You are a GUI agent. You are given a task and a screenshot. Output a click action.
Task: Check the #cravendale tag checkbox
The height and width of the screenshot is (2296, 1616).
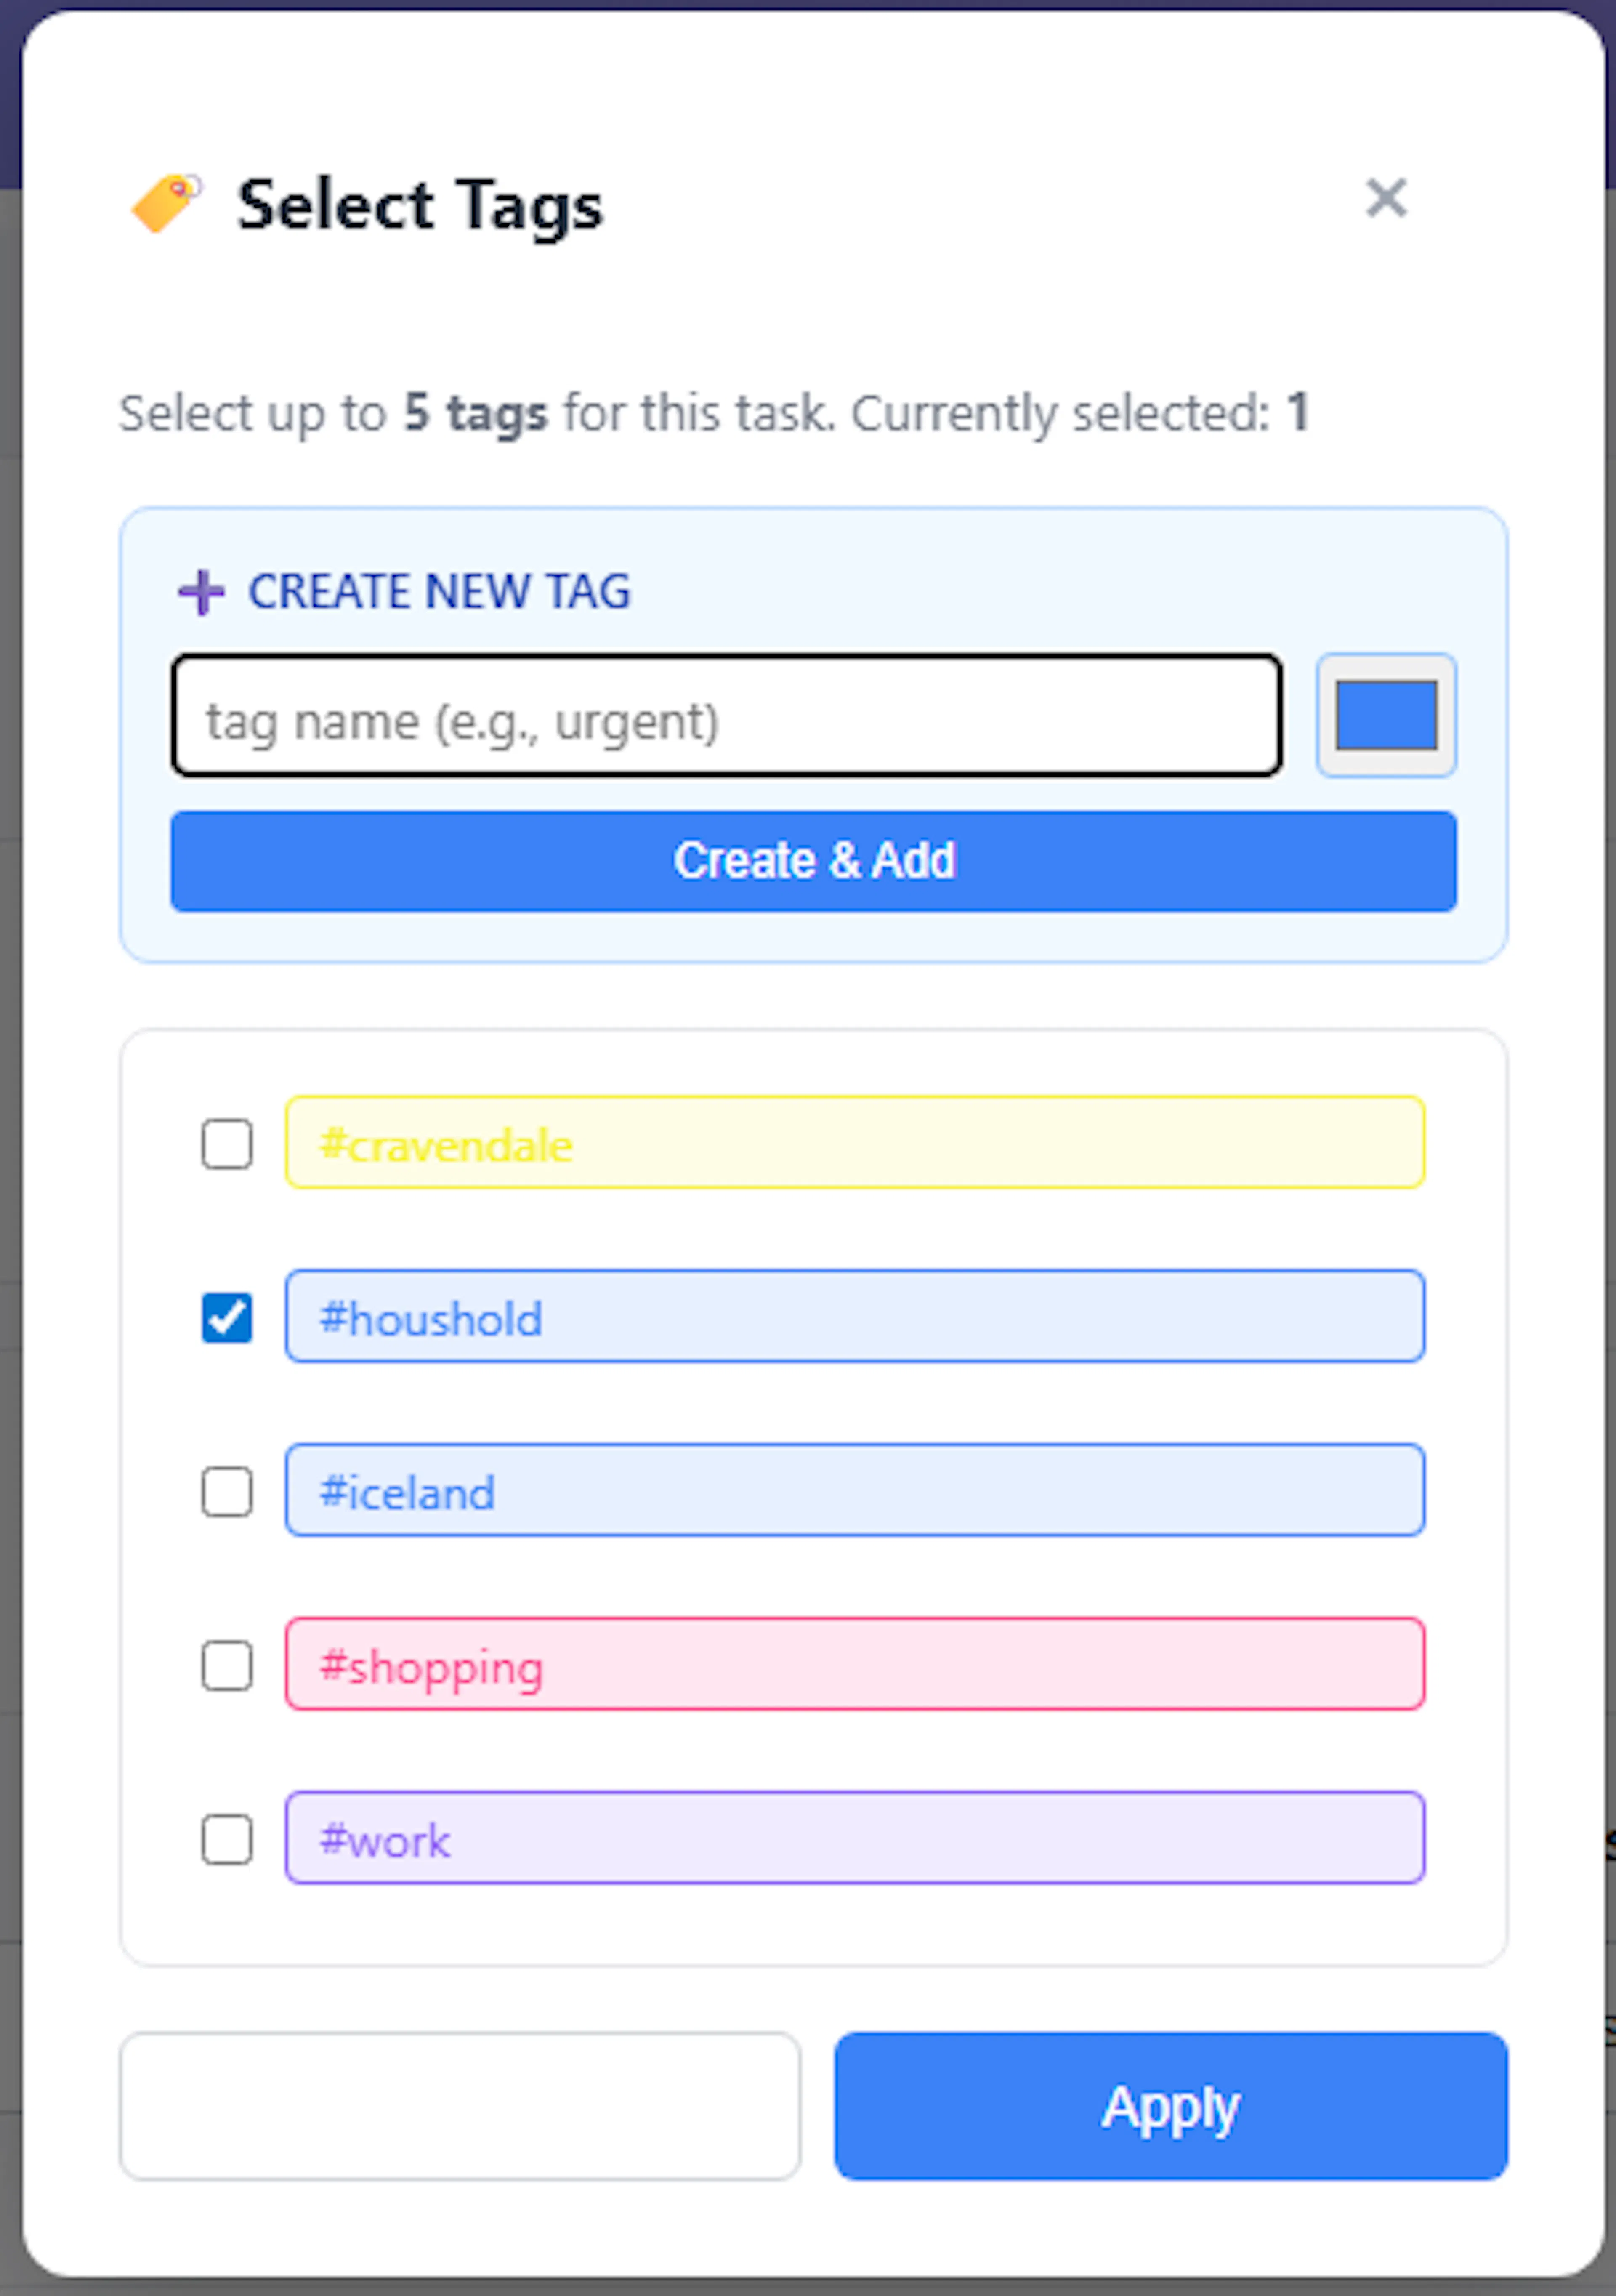[x=227, y=1143]
